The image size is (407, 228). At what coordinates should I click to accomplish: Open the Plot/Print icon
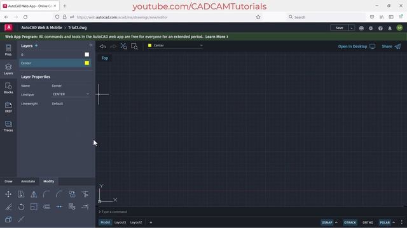click(361, 28)
